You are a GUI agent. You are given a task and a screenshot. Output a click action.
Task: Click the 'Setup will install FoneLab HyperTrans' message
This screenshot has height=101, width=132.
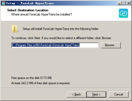coord(61,29)
